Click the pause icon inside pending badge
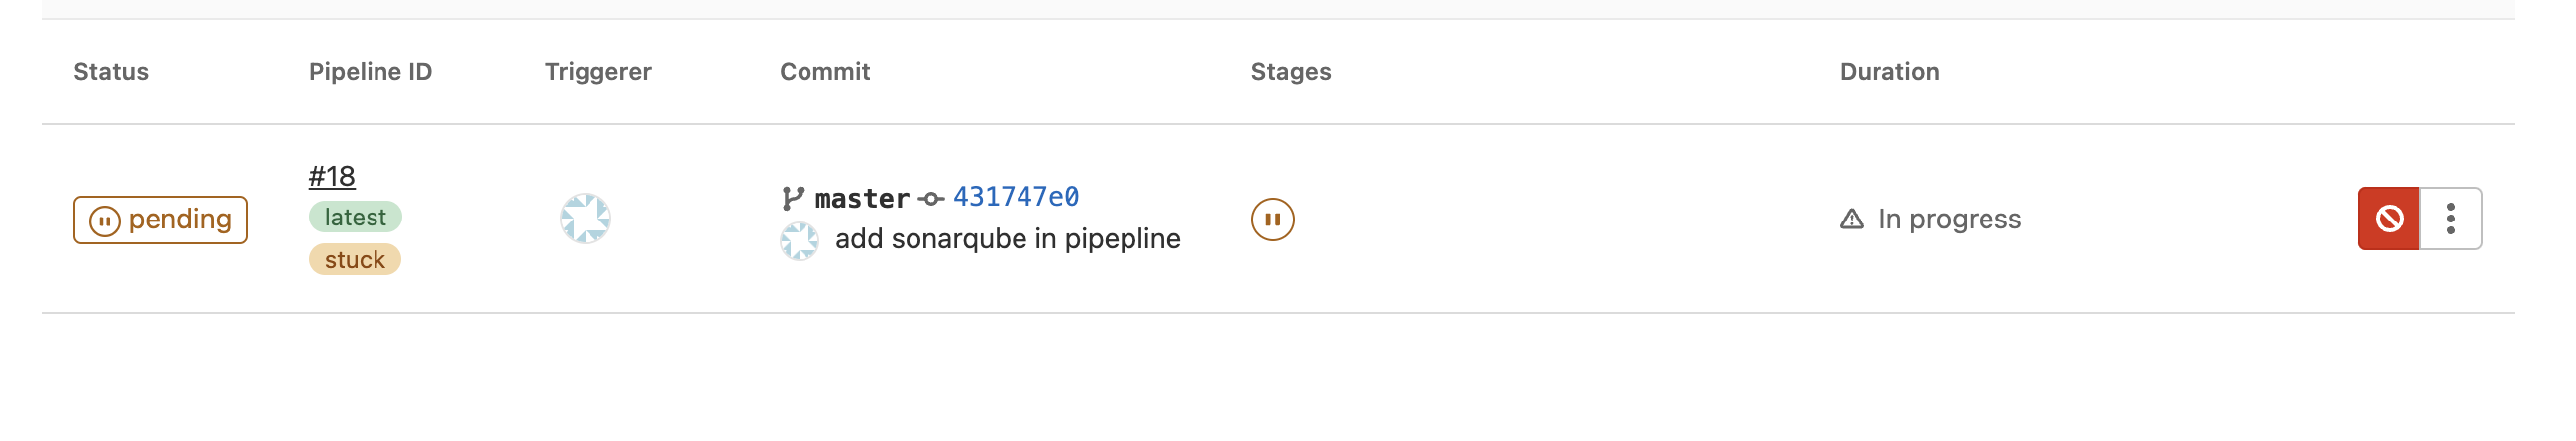 pos(105,220)
